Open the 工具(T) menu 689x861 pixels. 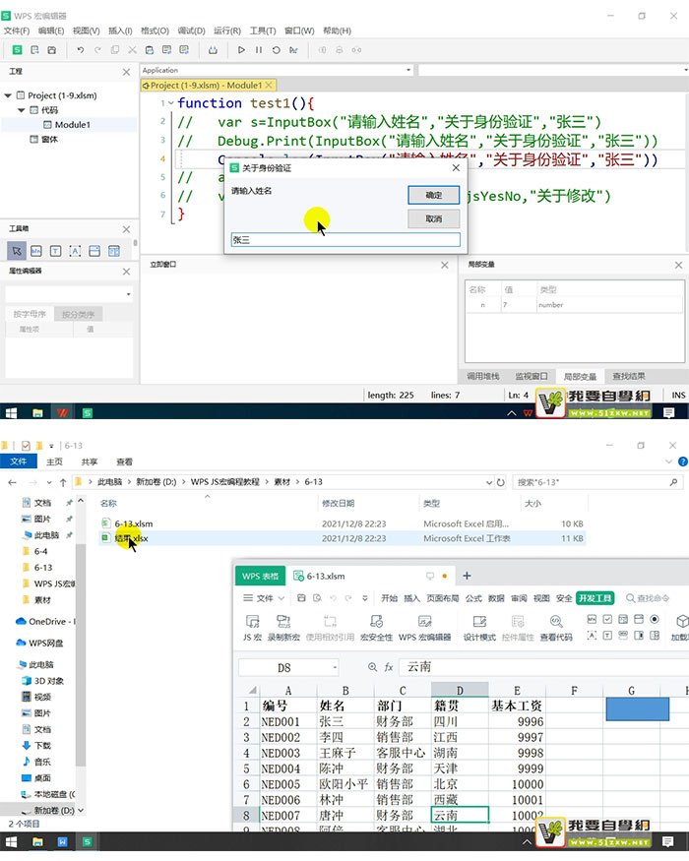tap(263, 31)
